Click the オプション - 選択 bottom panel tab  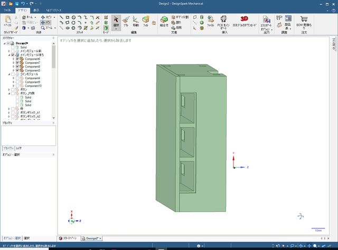(x=12, y=238)
